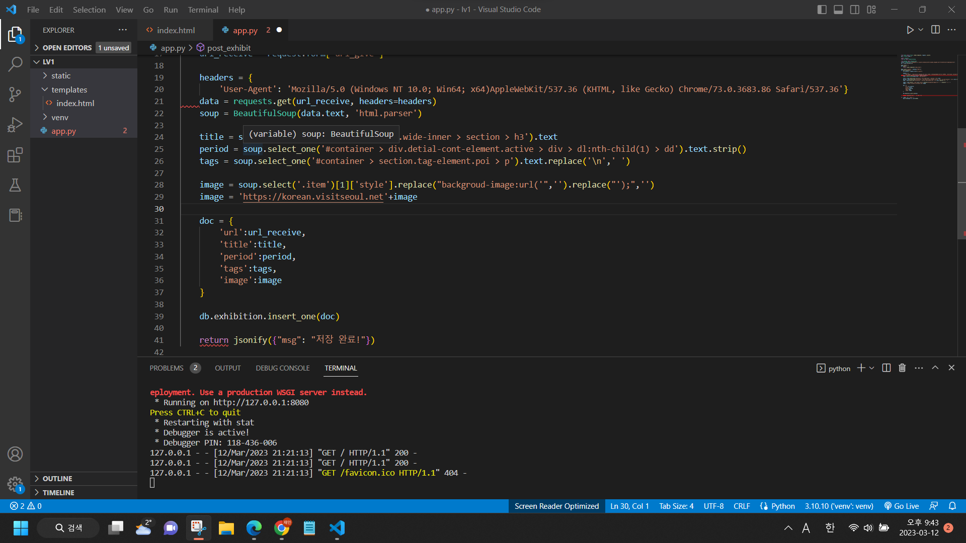
Task: Open Google Chrome from taskbar
Action: click(282, 528)
